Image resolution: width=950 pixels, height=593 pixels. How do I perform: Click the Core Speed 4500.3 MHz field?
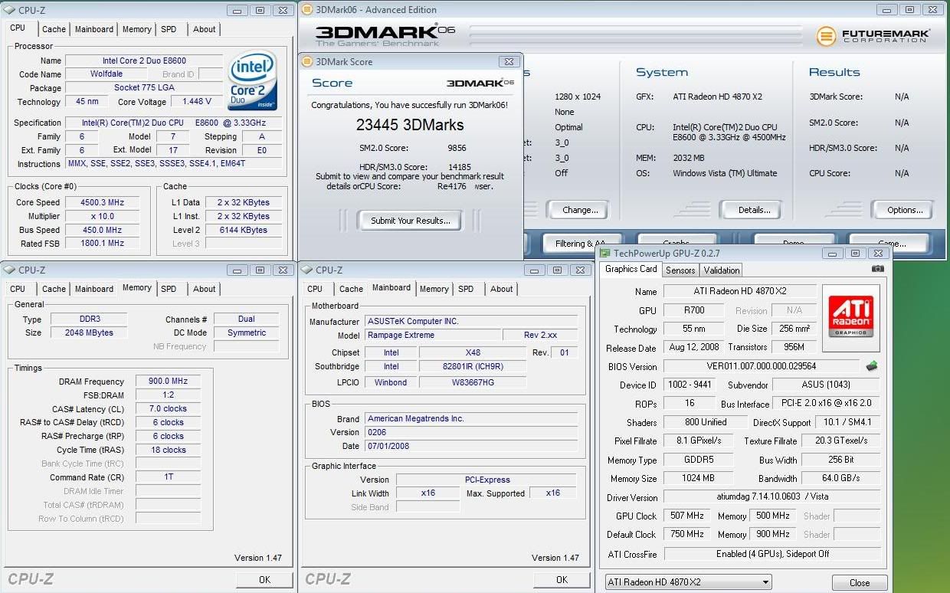(x=103, y=202)
